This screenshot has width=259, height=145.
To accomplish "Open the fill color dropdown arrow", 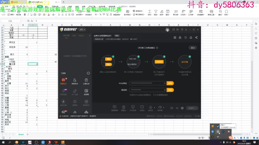I will (46, 15).
